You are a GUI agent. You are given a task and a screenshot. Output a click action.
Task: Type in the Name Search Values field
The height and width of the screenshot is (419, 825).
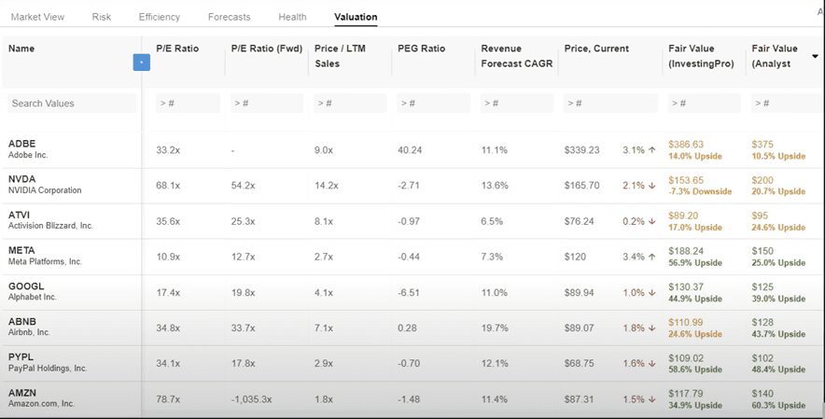(71, 103)
